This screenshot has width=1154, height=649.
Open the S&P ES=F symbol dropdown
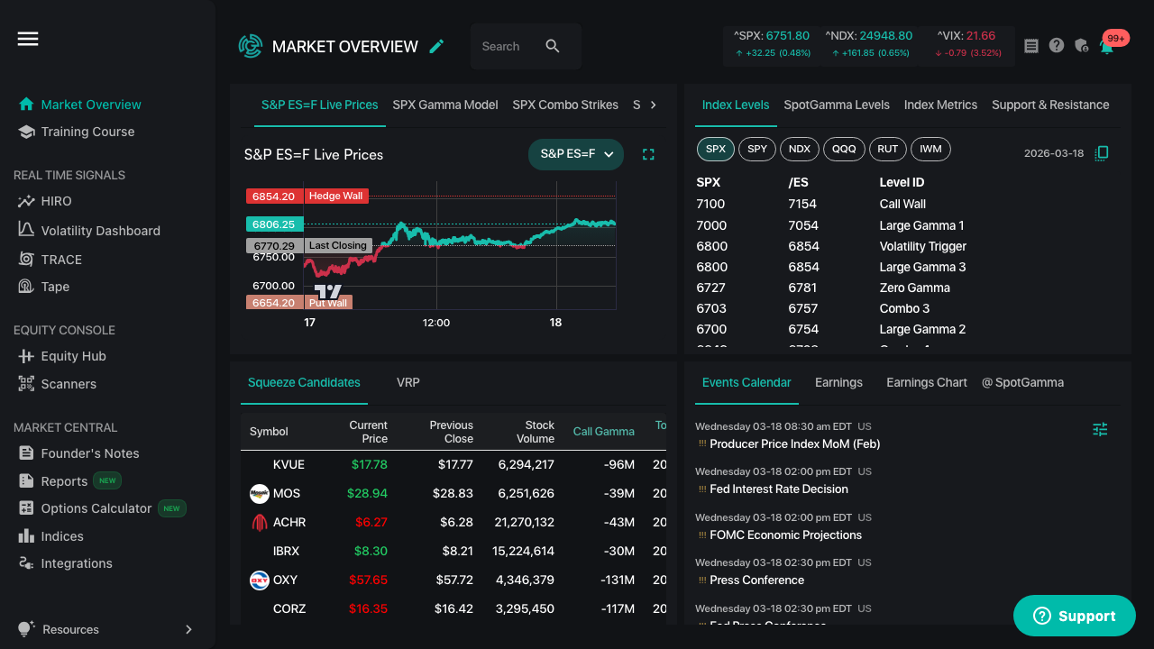click(x=576, y=155)
